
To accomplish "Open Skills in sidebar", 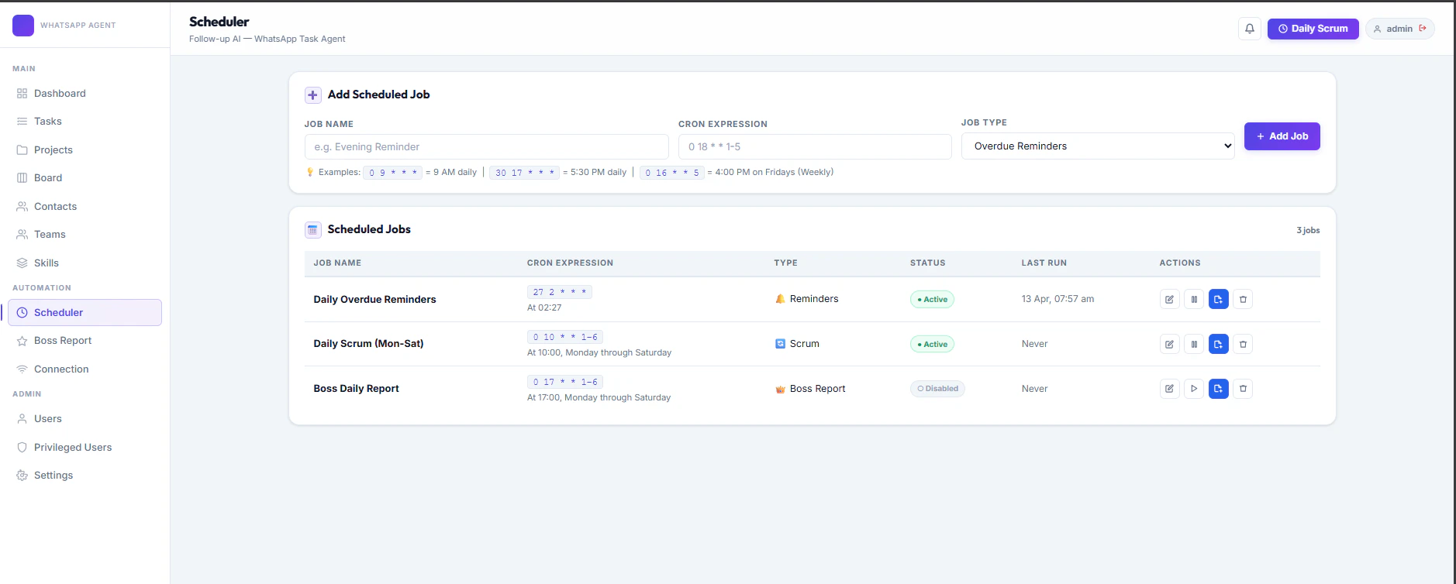I will (x=85, y=263).
